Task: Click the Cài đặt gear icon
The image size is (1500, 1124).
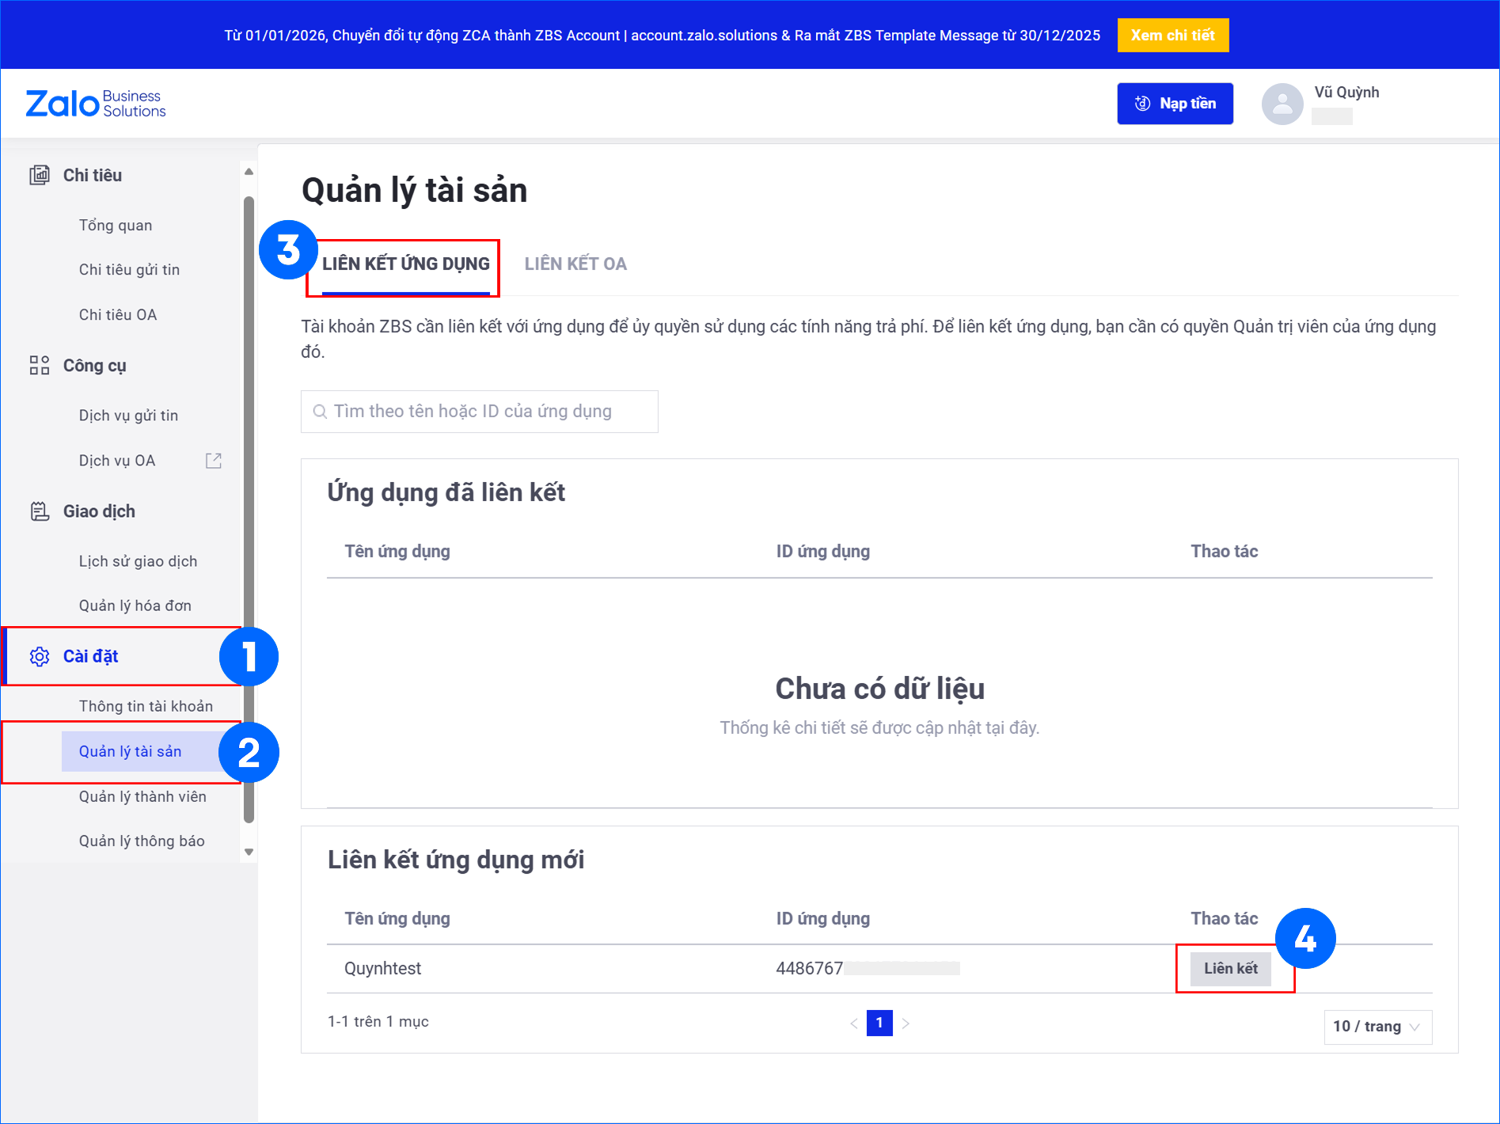Action: tap(39, 656)
